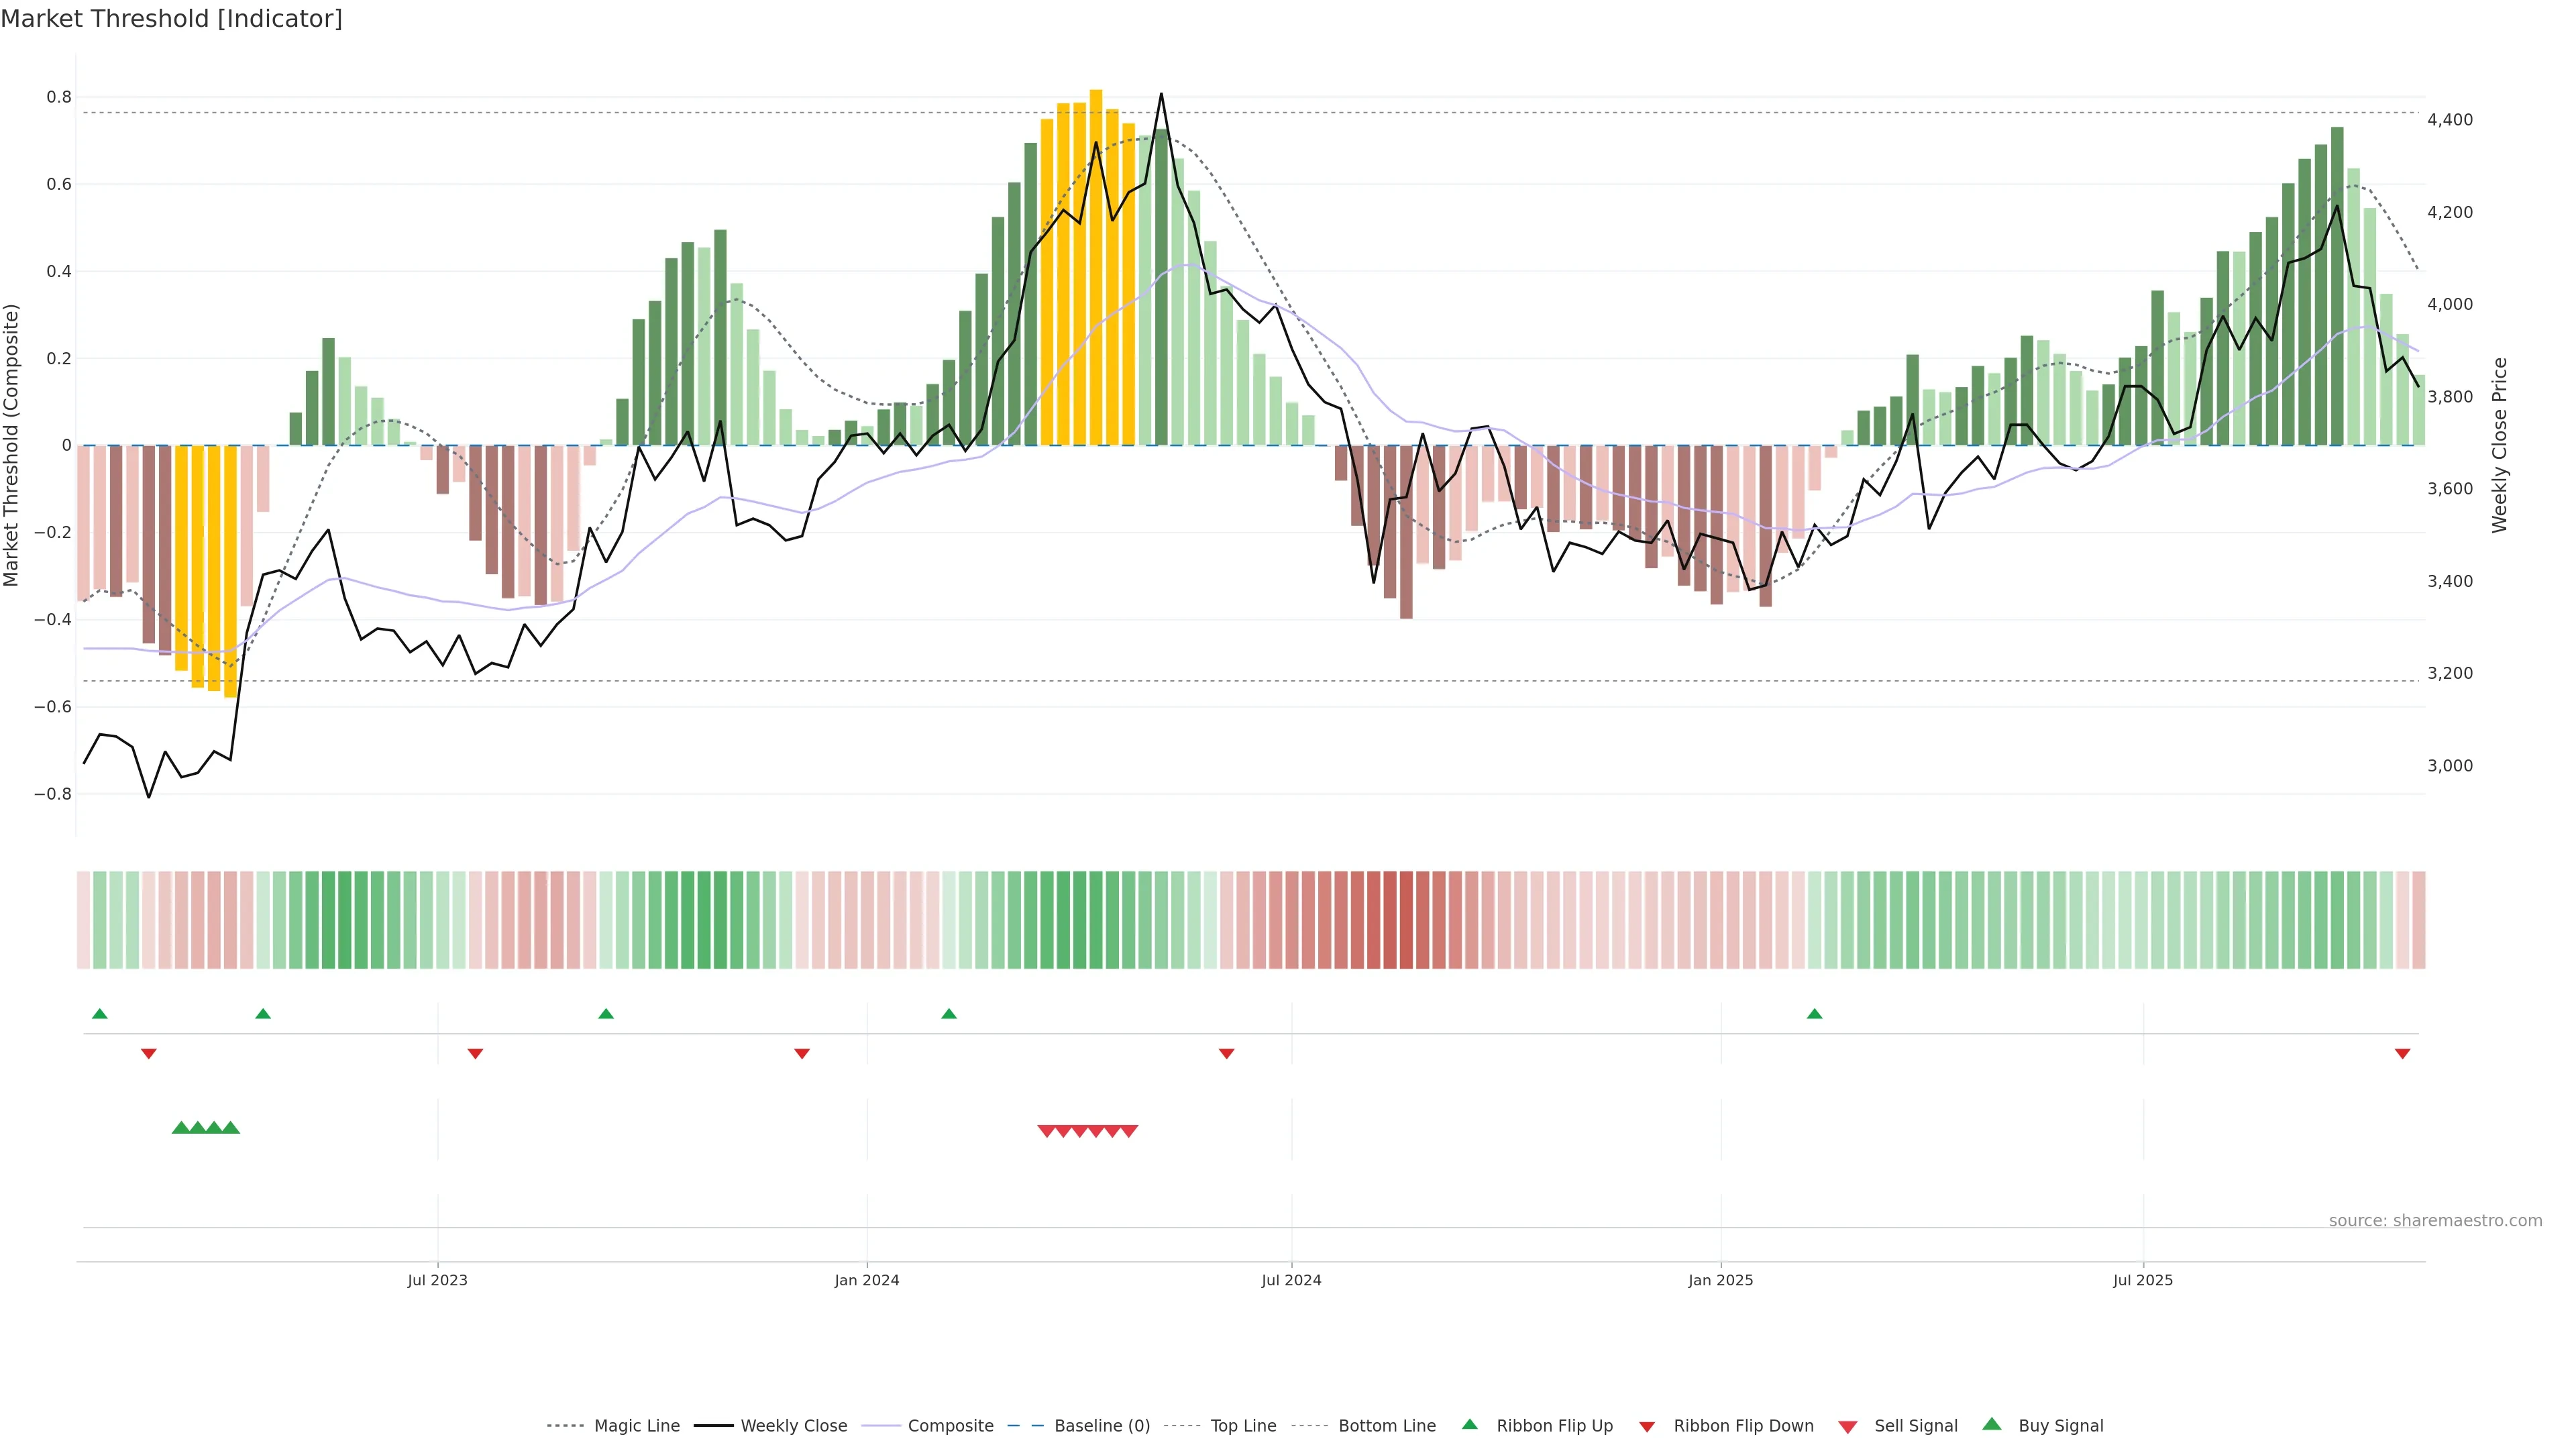Image resolution: width=2576 pixels, height=1449 pixels.
Task: Click the source sharemaestro.com text
Action: (x=2435, y=1220)
